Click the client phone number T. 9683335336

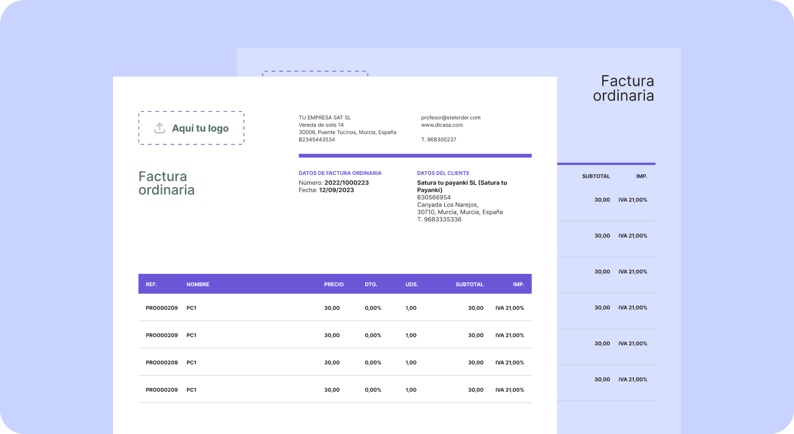click(439, 219)
